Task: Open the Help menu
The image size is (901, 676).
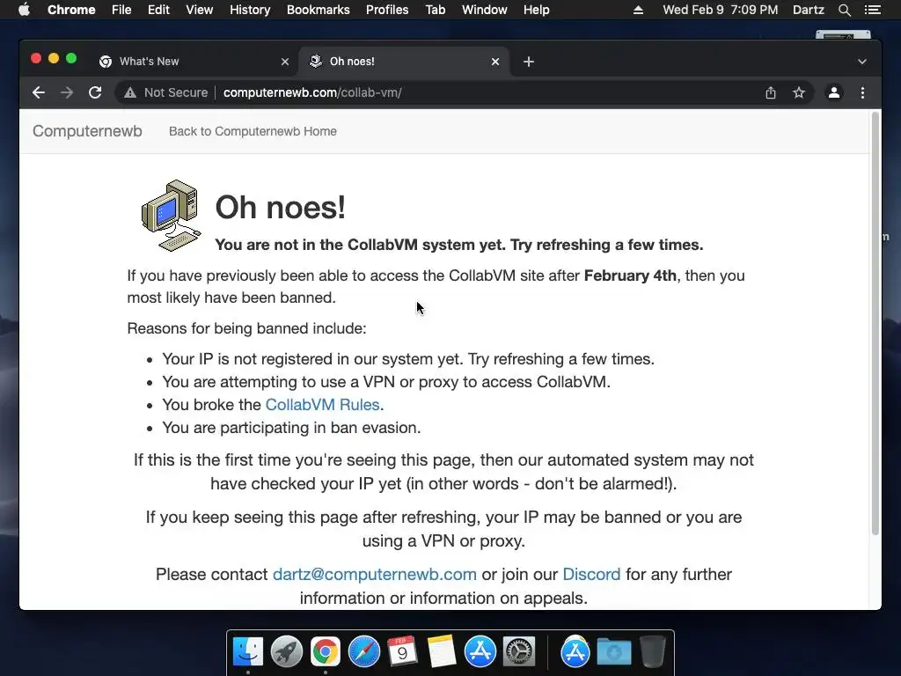Action: [536, 10]
